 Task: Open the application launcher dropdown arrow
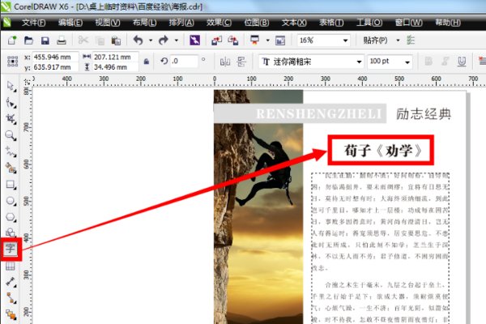(x=268, y=40)
